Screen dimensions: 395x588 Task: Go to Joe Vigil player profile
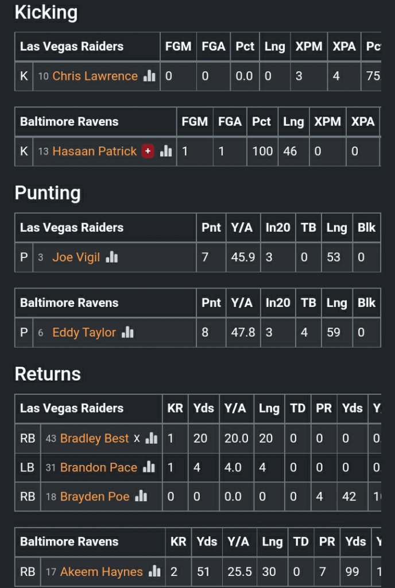coord(76,258)
